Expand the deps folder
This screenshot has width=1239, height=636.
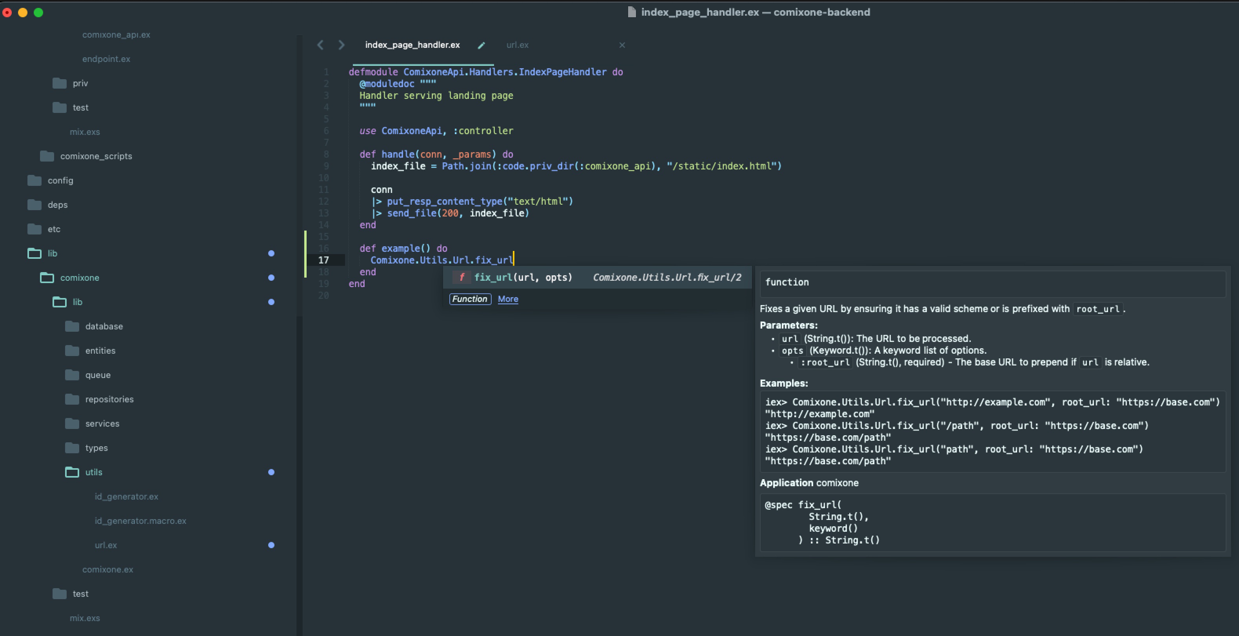(x=34, y=204)
